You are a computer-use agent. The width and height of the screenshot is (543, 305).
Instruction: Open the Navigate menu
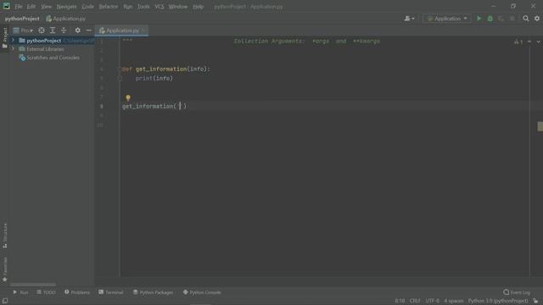coord(66,7)
